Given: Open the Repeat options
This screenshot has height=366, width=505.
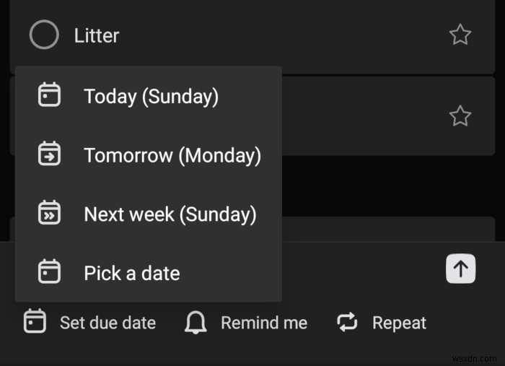Looking at the screenshot, I should tap(382, 322).
